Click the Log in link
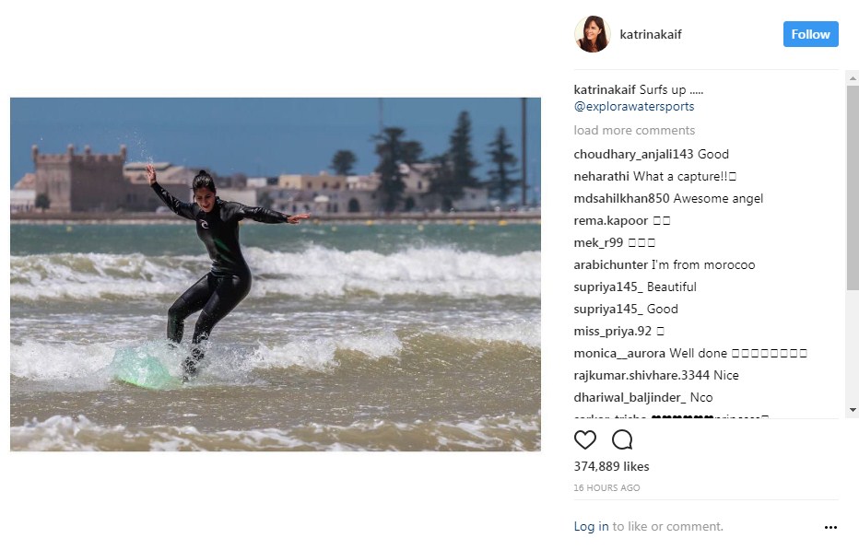The height and width of the screenshot is (550, 859). (x=591, y=526)
